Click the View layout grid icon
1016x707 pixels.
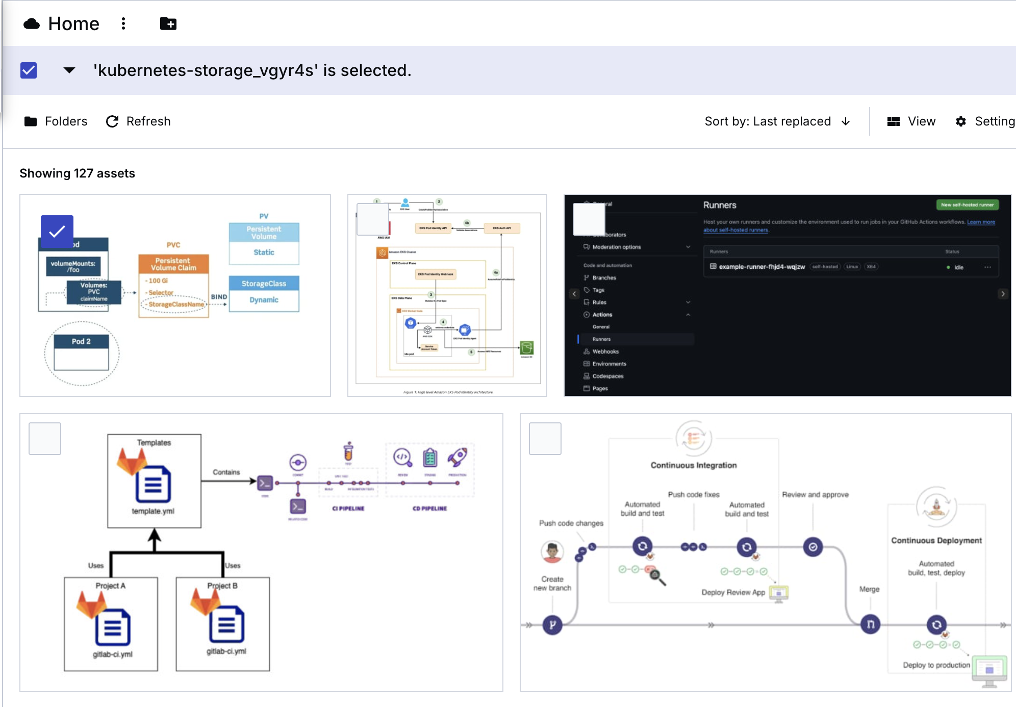(894, 121)
